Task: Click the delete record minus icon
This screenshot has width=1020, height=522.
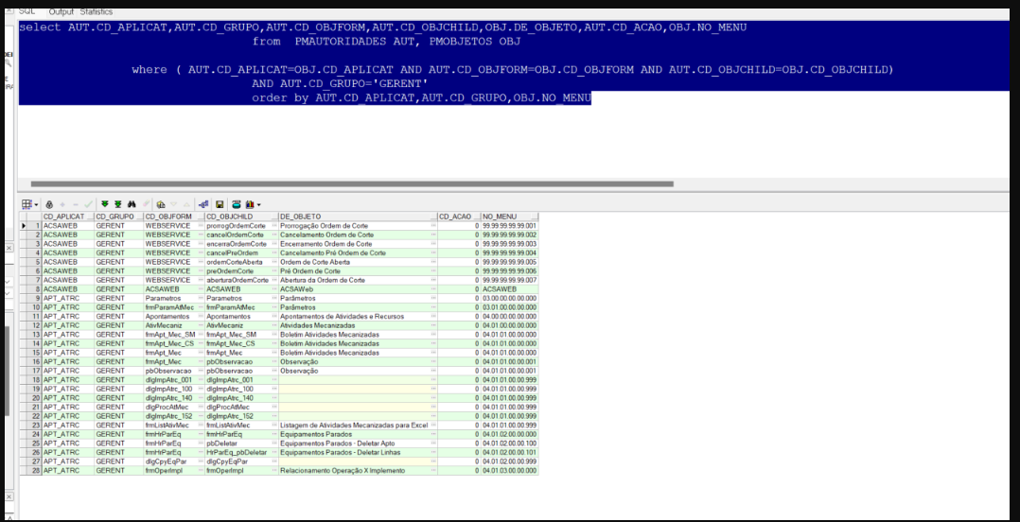Action: pyautogui.click(x=76, y=204)
